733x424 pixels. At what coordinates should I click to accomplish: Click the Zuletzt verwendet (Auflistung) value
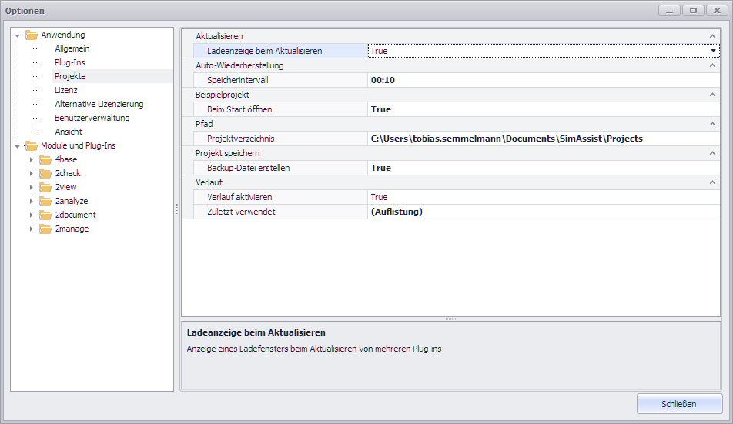[544, 212]
